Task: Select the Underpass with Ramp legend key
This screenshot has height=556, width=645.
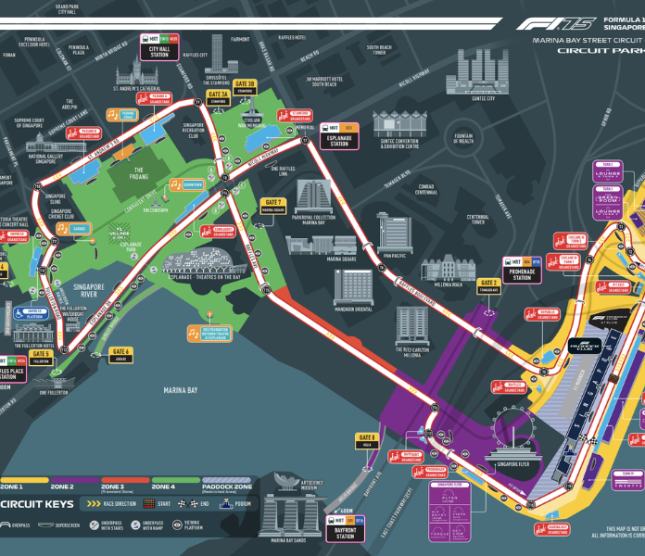Action: pyautogui.click(x=147, y=525)
